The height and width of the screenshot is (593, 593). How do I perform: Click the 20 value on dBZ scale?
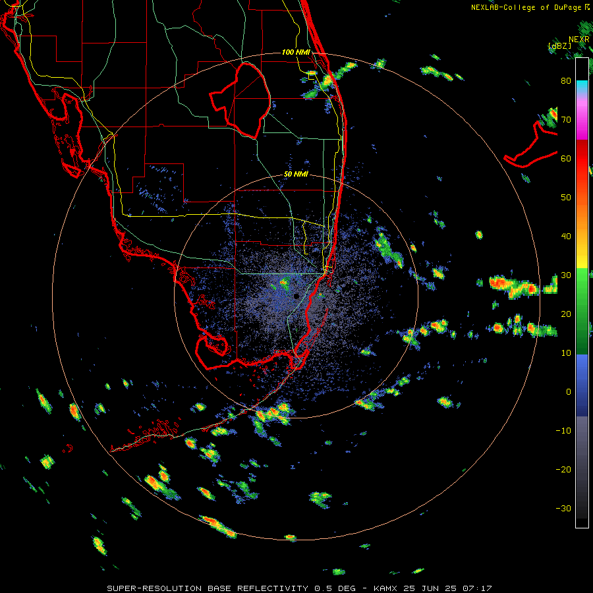tap(566, 314)
